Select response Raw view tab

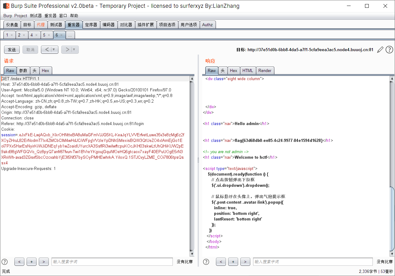[x=212, y=70]
